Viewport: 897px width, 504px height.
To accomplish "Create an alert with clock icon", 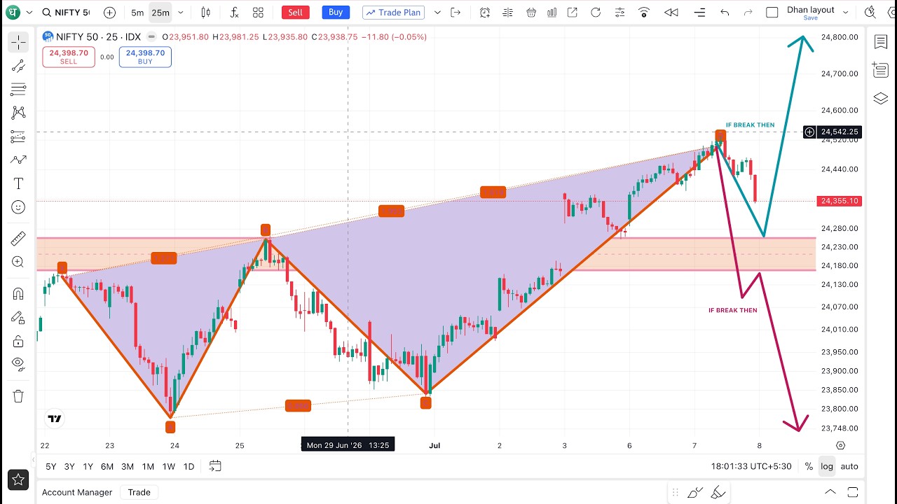I will pos(485,13).
